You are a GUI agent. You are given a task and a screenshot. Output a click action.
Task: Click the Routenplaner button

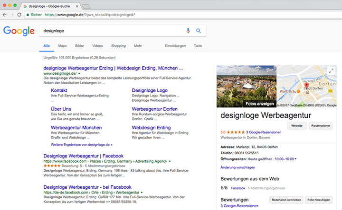click(x=321, y=126)
